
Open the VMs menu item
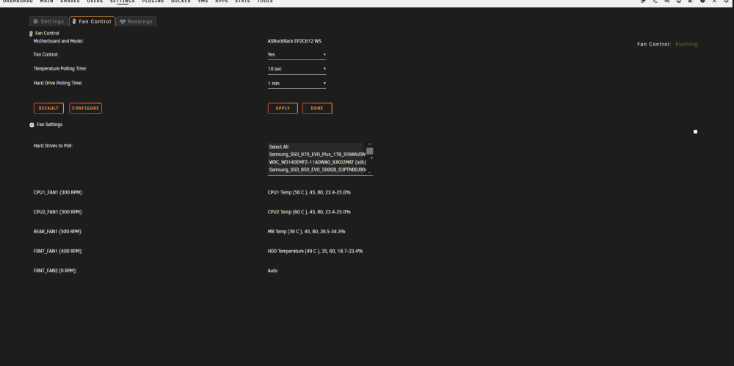pos(203,1)
